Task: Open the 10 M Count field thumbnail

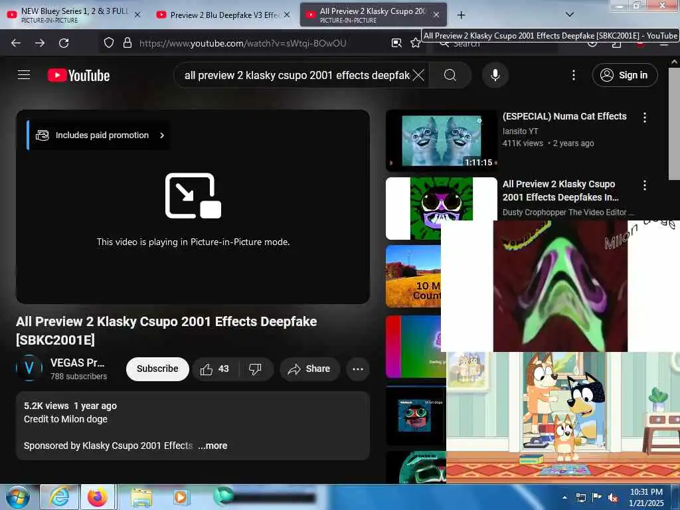Action: pos(413,276)
